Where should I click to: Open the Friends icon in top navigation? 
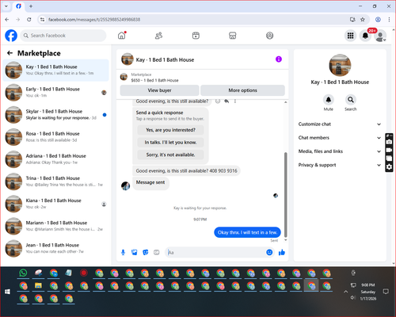click(158, 36)
